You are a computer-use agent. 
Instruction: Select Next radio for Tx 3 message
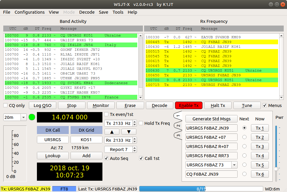244,146
